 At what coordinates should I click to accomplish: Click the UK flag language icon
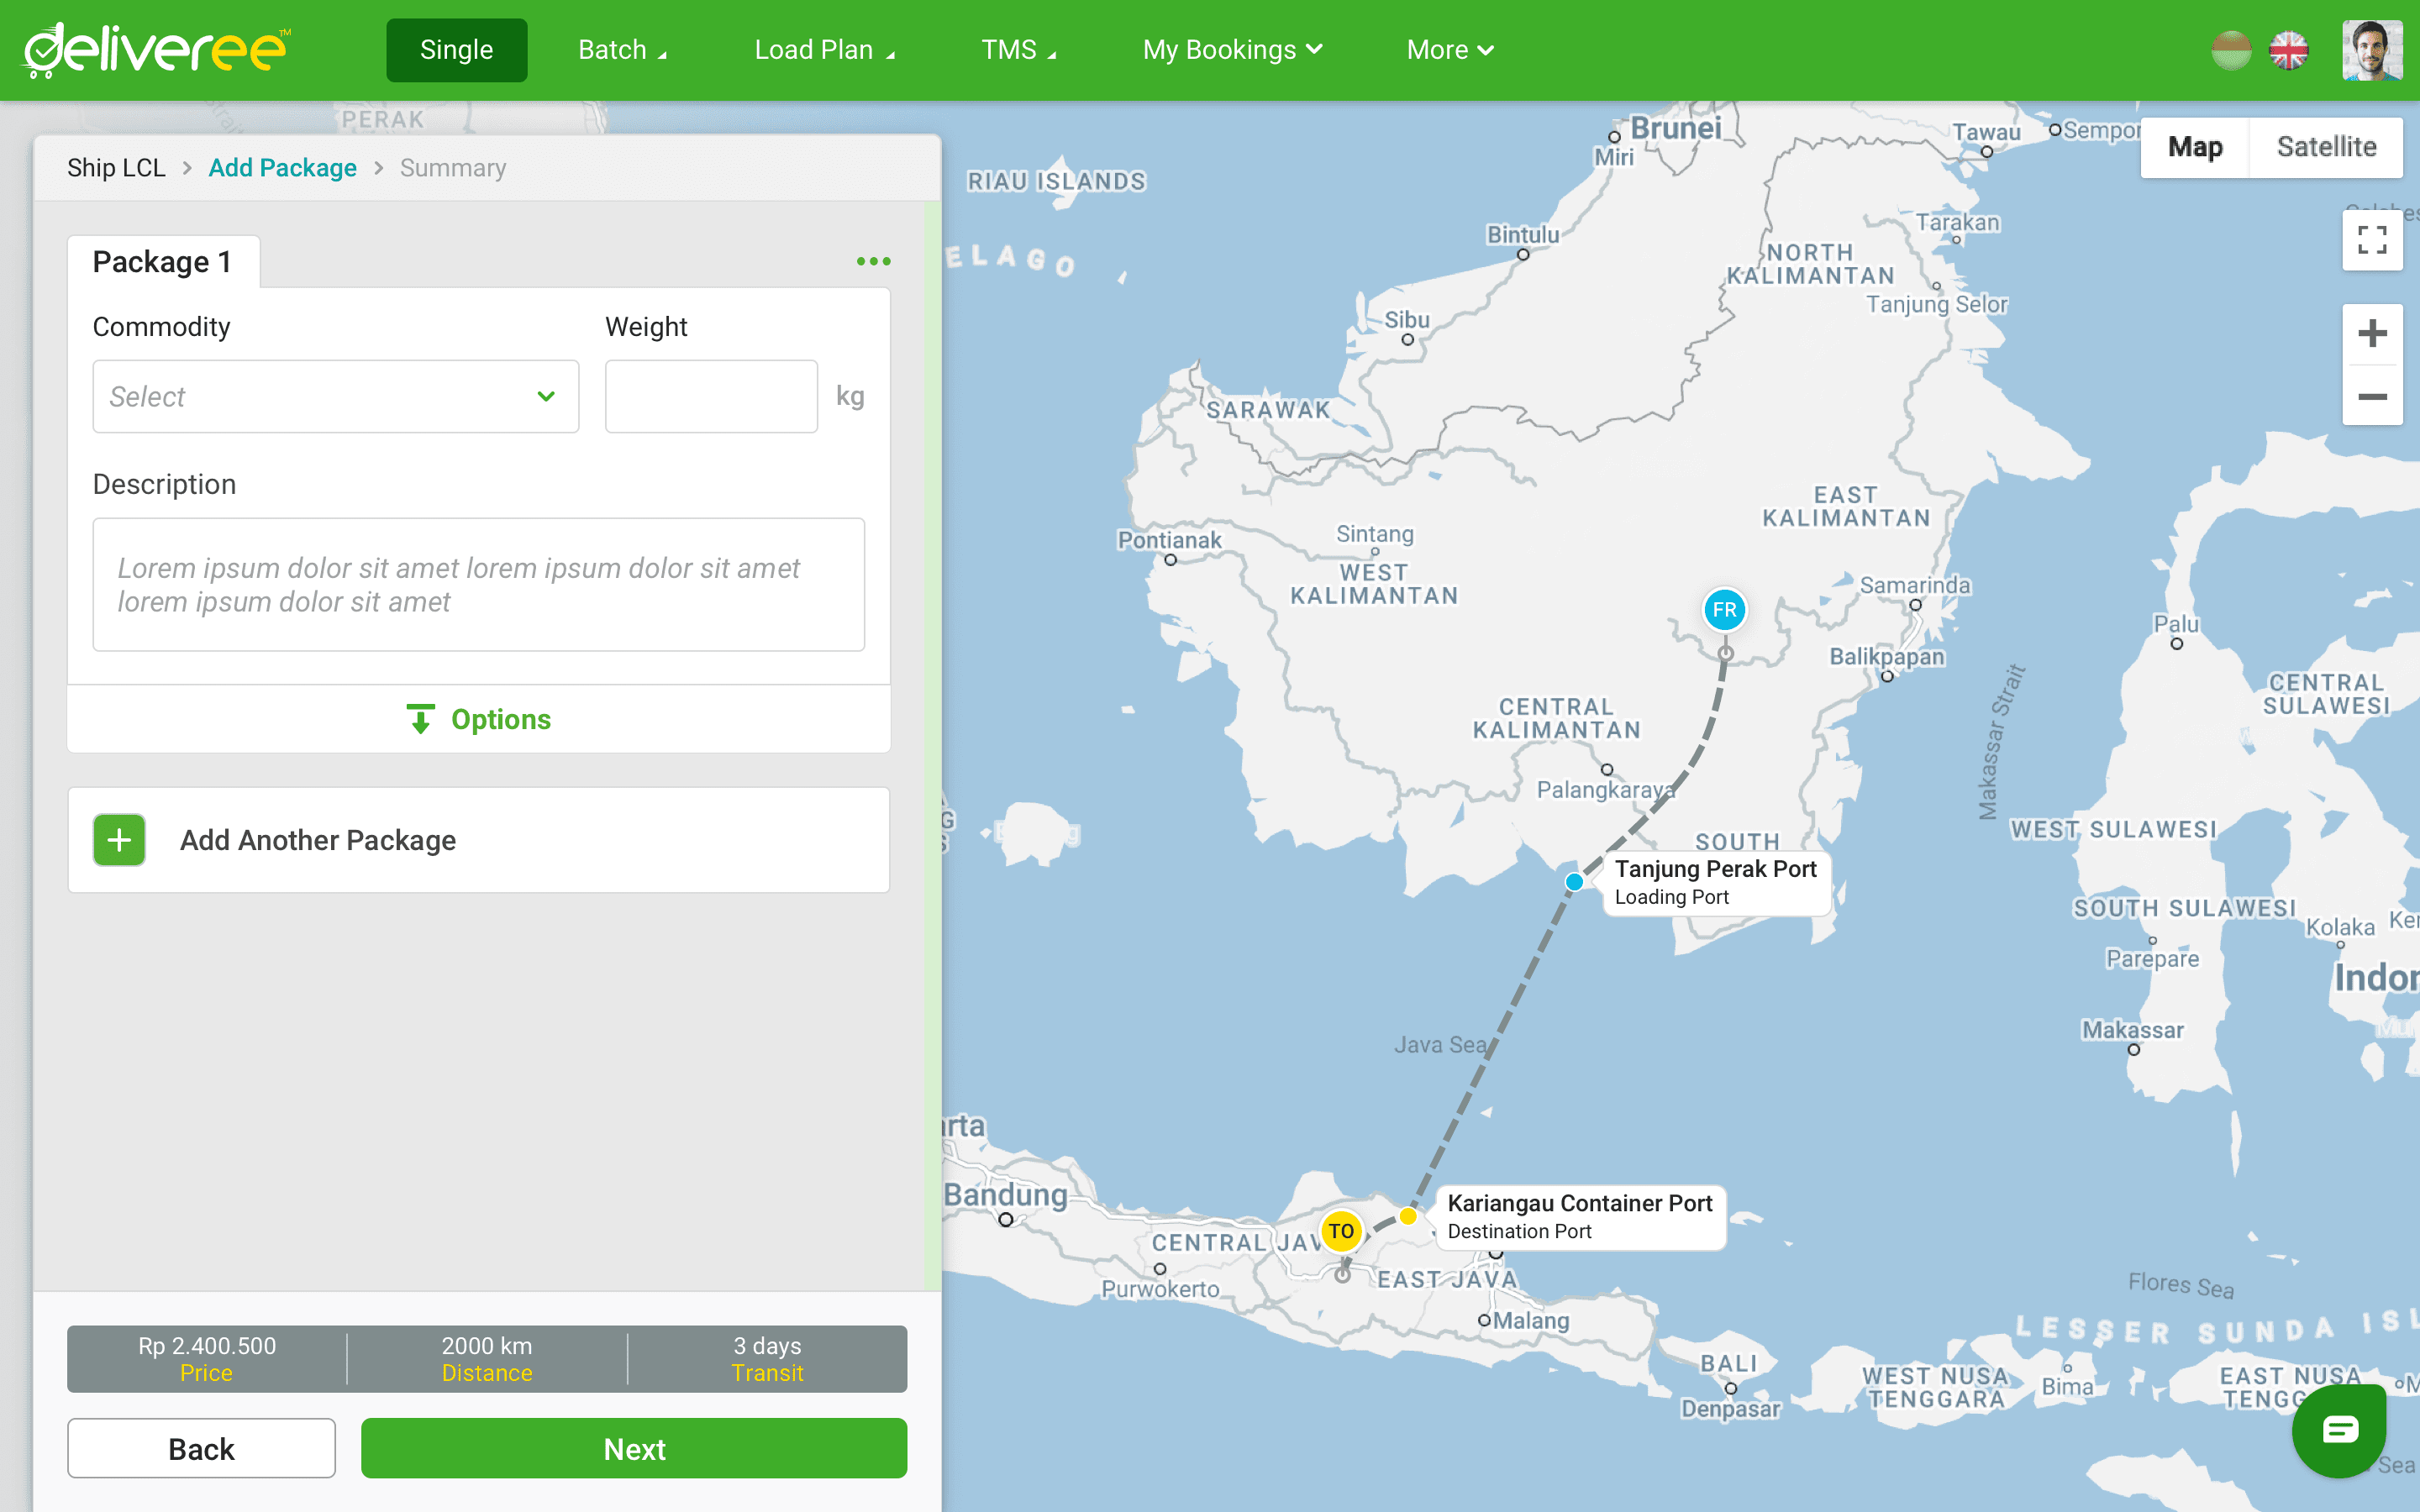click(x=2289, y=50)
